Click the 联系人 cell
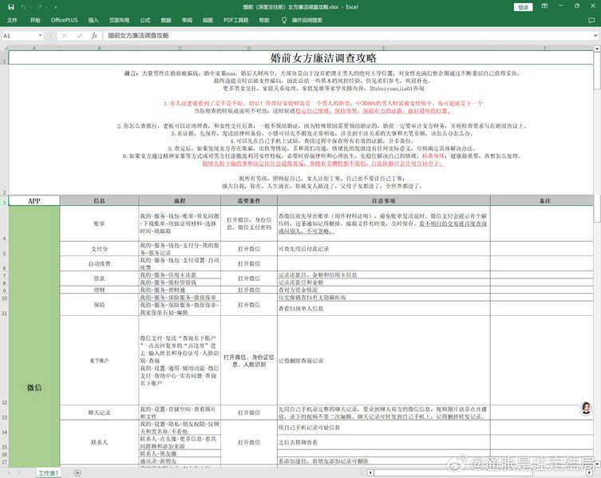 coord(99,442)
